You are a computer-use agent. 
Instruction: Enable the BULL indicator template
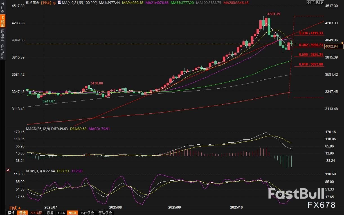click(61, 213)
